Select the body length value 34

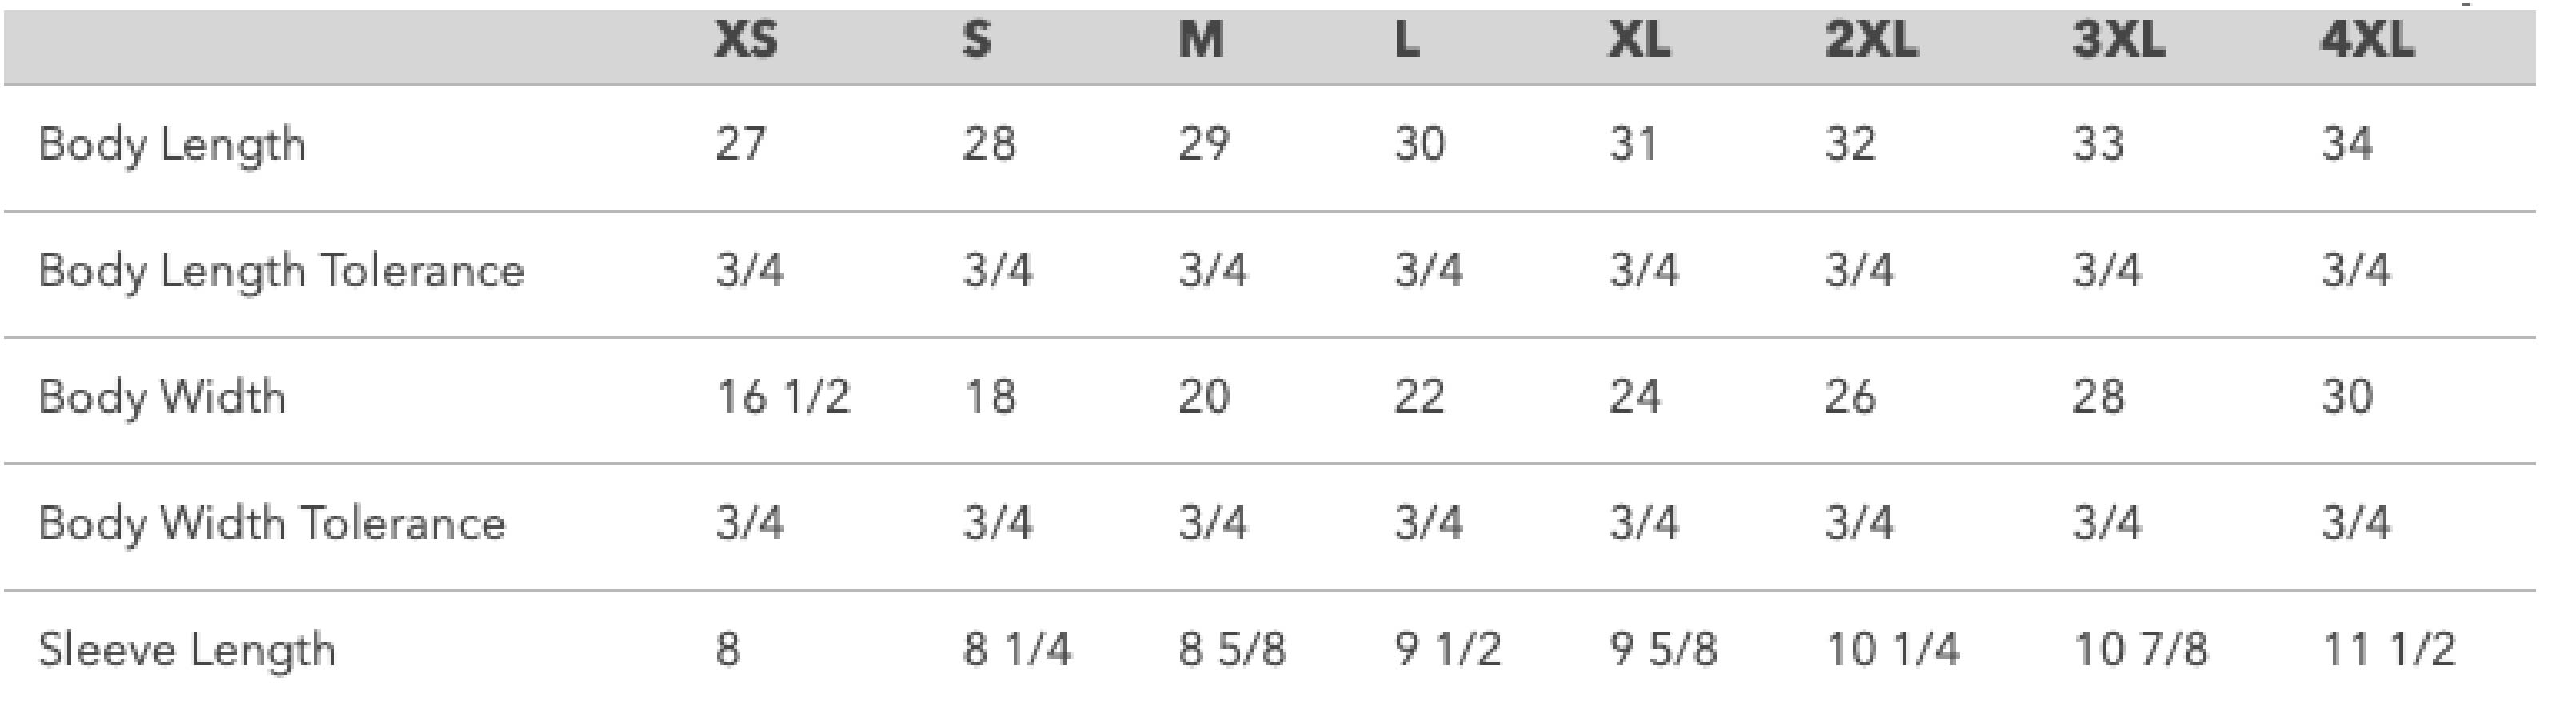click(x=2346, y=144)
